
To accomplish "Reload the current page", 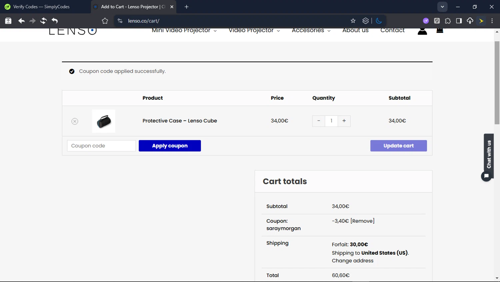I will coord(43,21).
